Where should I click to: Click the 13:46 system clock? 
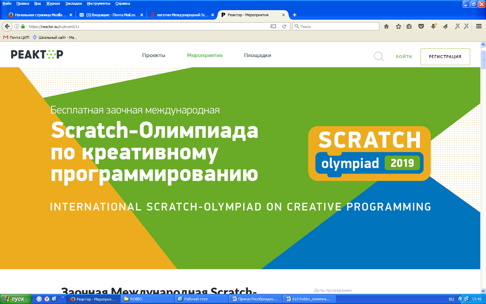click(x=477, y=299)
